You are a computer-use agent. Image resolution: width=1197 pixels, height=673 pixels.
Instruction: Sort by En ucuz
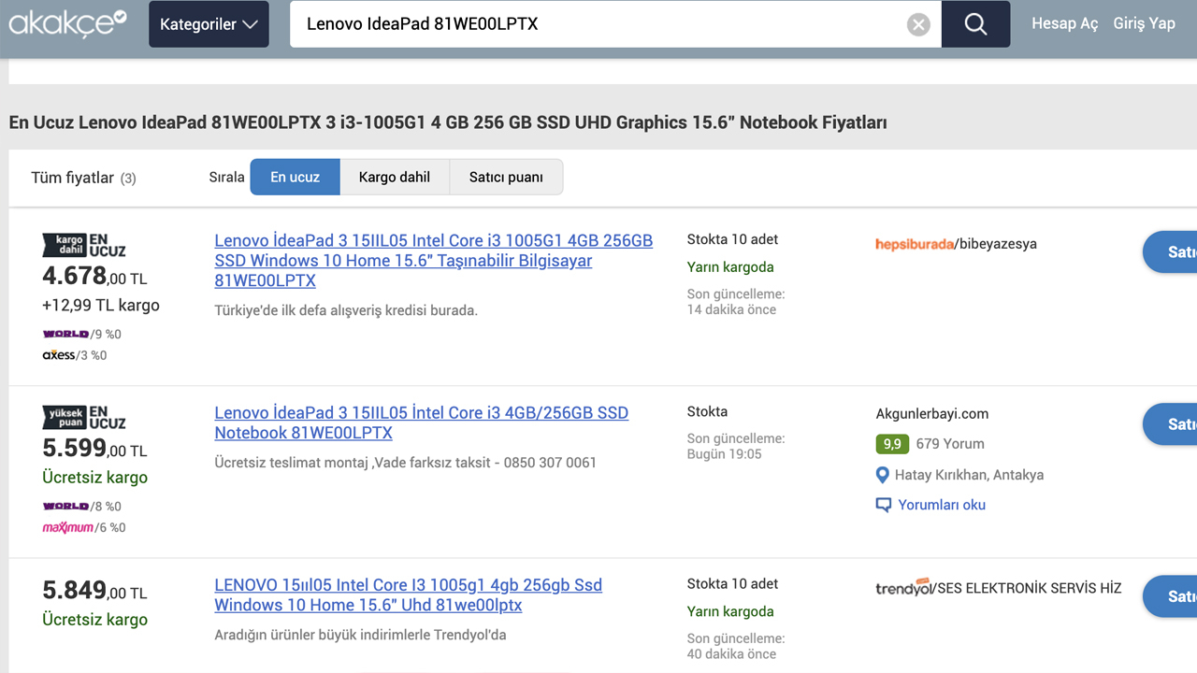(295, 177)
